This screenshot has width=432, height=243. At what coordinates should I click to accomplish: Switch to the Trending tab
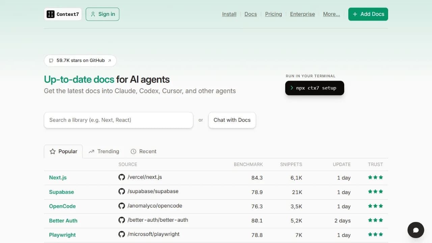click(x=104, y=152)
